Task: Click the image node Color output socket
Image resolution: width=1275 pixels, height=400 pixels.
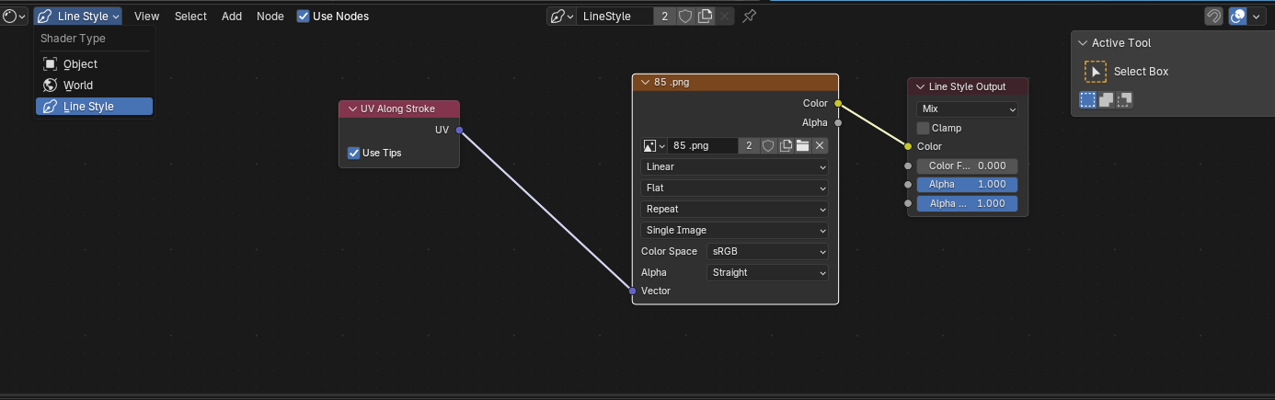Action: point(838,103)
